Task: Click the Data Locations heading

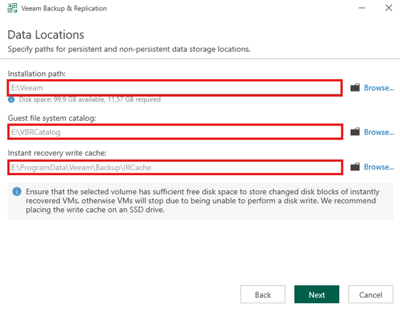Action: click(46, 34)
